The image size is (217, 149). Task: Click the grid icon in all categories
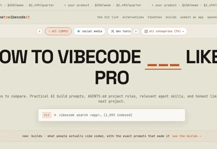click(x=146, y=31)
